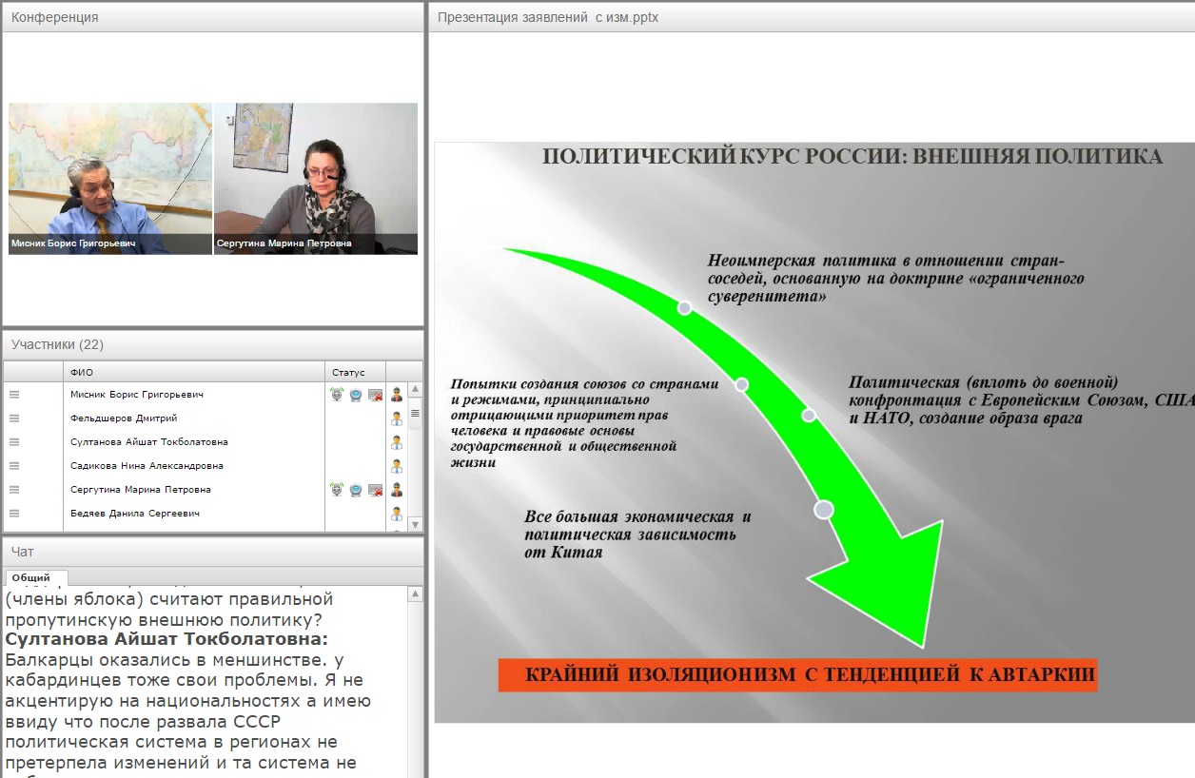The image size is (1195, 778).
Task: Select participant name Мисник Борис Григорьевич in list
Action: pos(137,395)
